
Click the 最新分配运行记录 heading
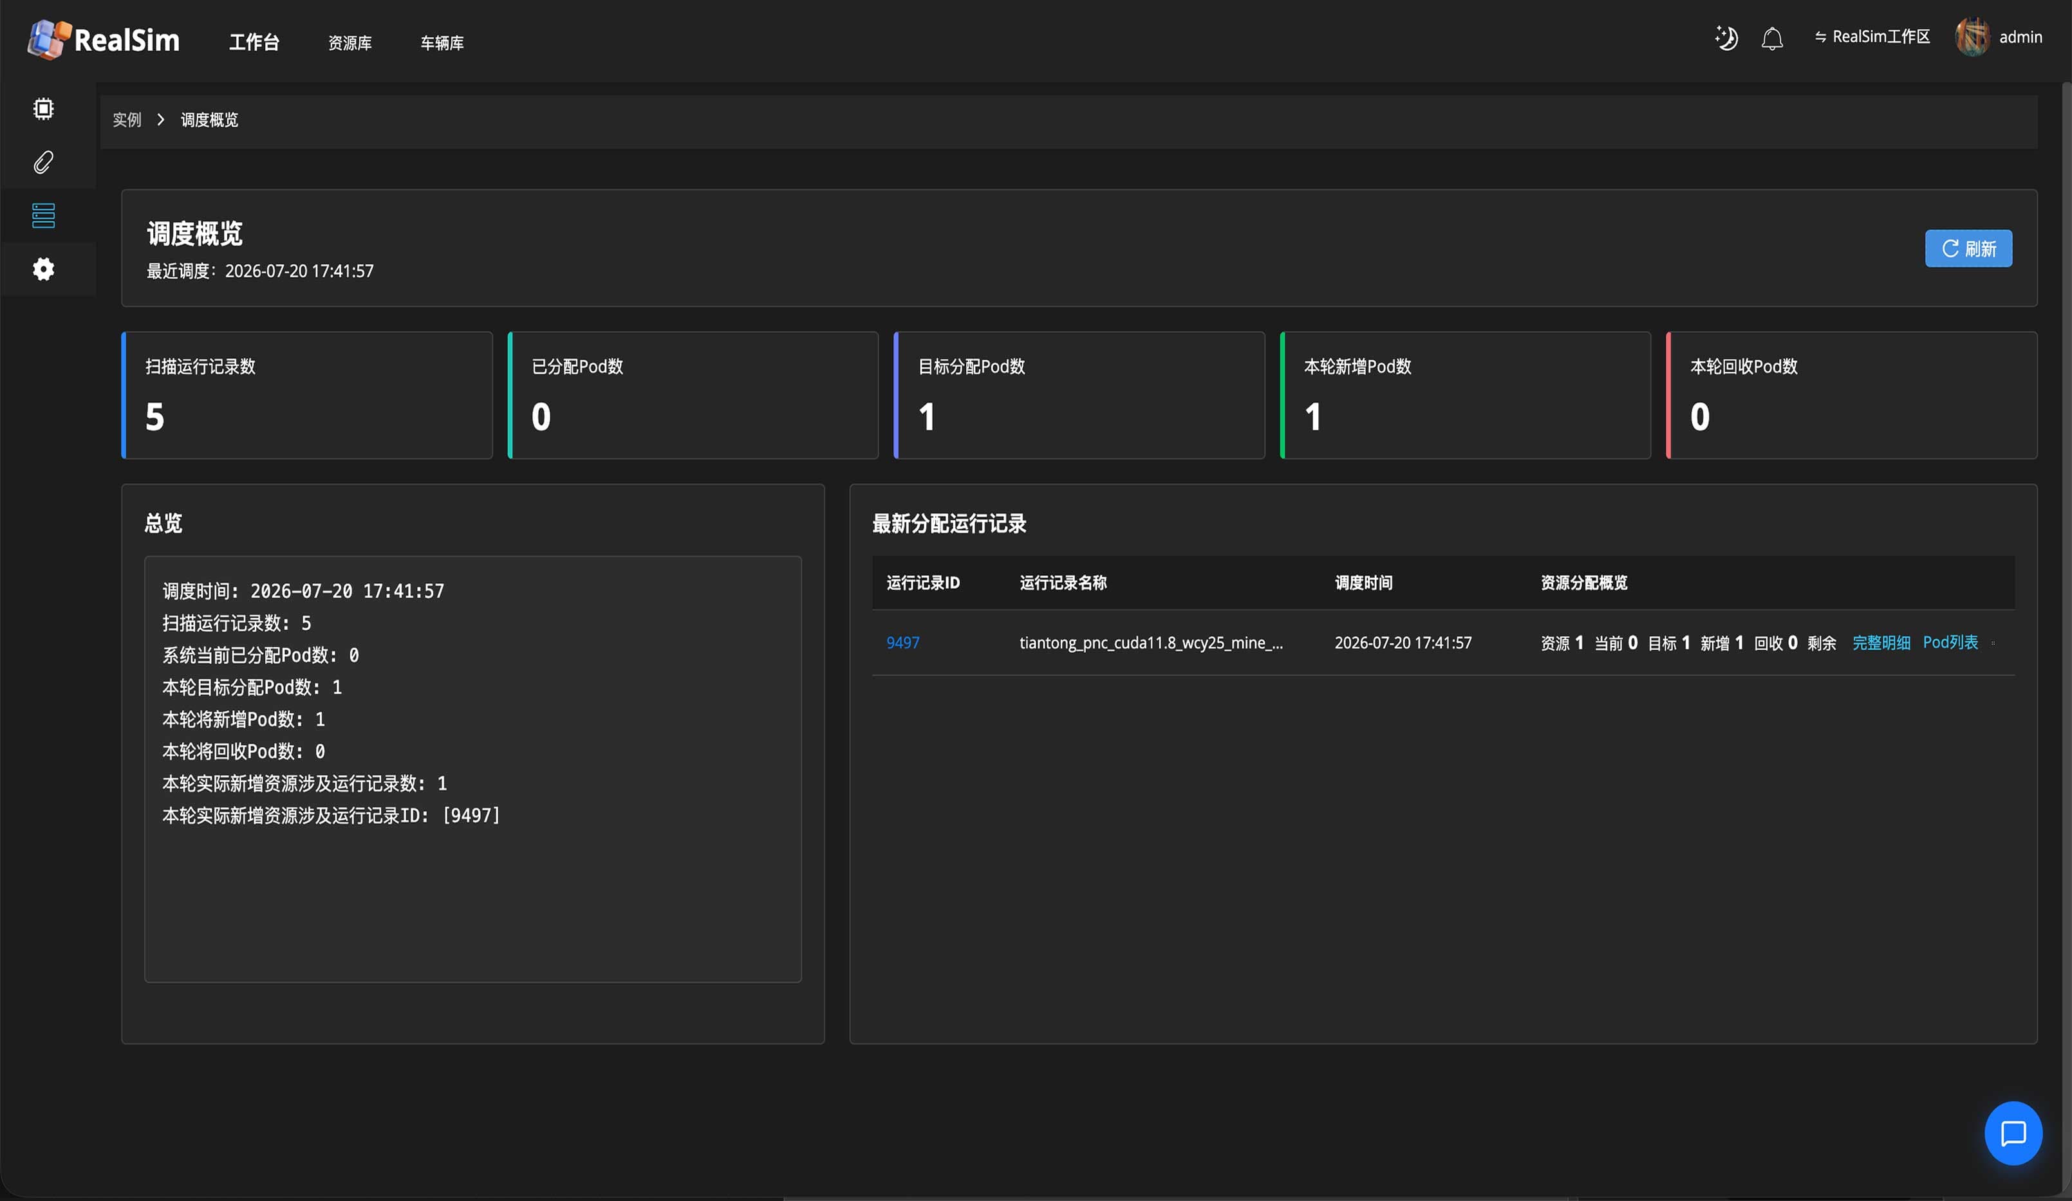[x=949, y=523]
